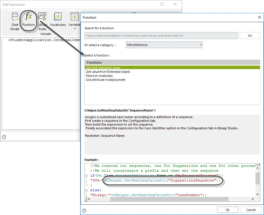
Task: Click the 'Parameter: Sequence Name' description text
Action: pos(105,136)
